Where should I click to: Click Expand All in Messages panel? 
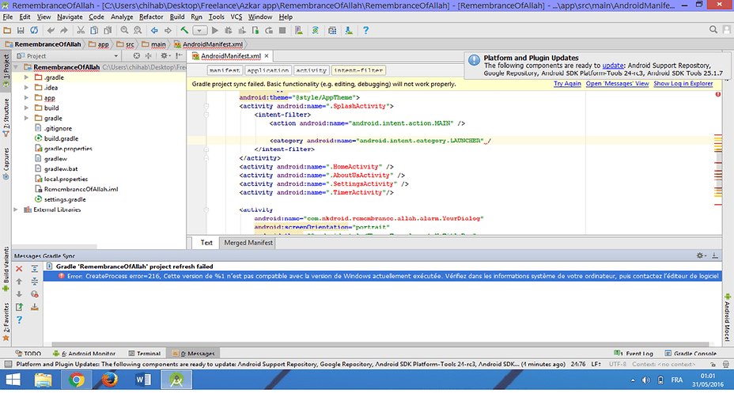pos(35,269)
